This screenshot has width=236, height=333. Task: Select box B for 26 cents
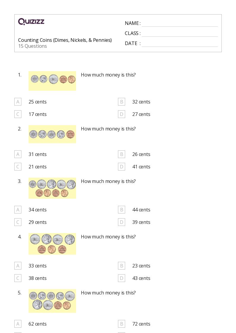[122, 154]
